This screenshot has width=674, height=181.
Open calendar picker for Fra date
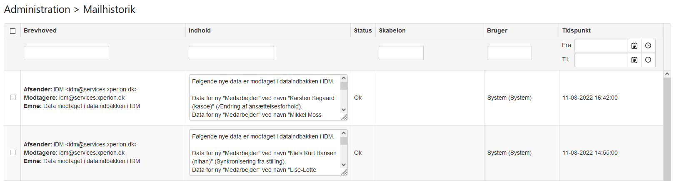click(634, 46)
